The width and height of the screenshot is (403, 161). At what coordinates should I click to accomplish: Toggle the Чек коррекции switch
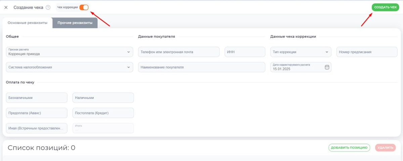[x=84, y=7]
